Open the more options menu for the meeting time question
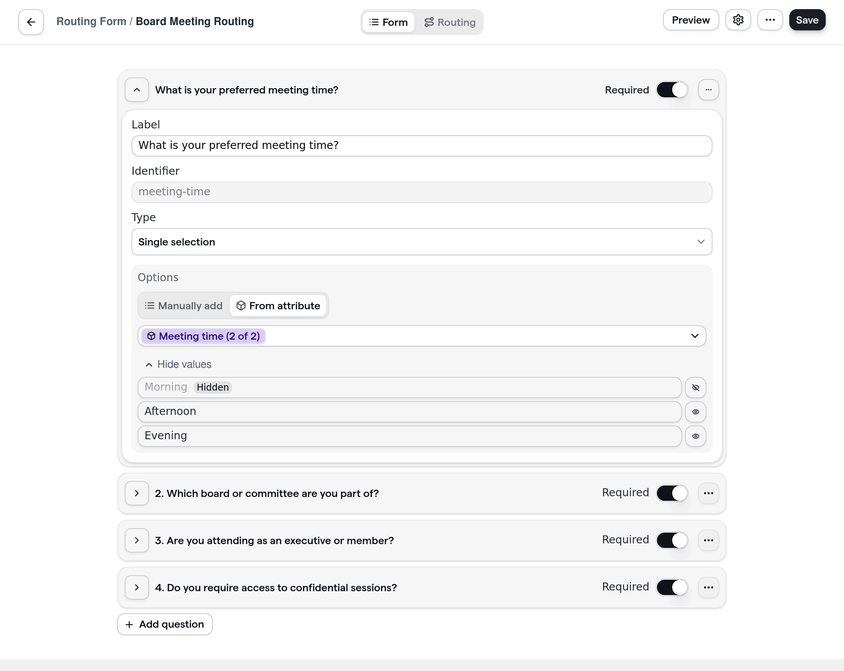844x671 pixels. pos(709,90)
